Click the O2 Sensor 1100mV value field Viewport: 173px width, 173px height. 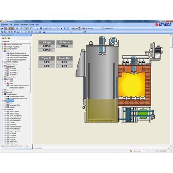point(64,46)
